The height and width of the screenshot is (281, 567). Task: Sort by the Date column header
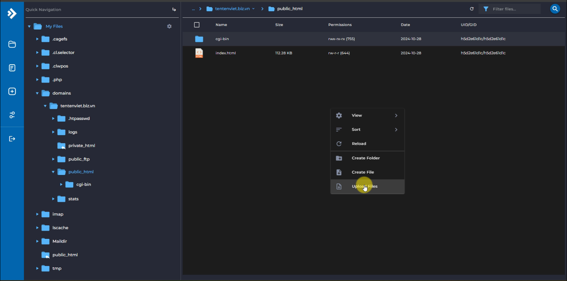[x=405, y=25]
